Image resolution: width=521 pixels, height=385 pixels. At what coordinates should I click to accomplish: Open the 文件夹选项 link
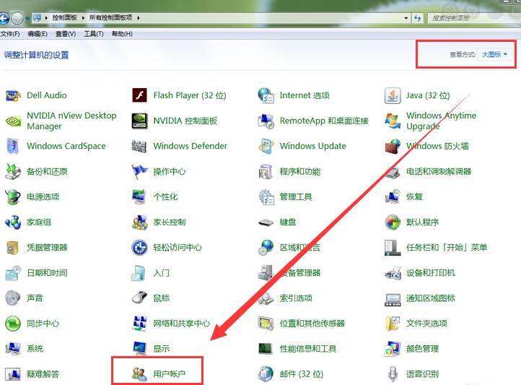click(x=426, y=324)
